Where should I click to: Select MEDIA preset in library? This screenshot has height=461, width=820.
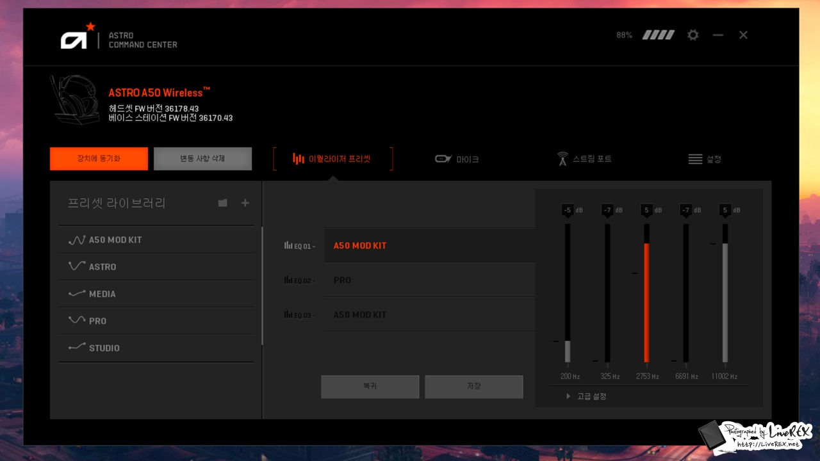pos(156,293)
